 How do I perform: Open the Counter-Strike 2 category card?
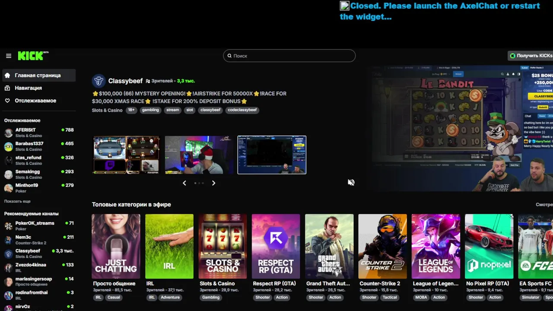pos(382,246)
